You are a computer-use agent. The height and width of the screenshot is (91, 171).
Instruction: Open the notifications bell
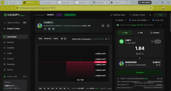click(150, 15)
